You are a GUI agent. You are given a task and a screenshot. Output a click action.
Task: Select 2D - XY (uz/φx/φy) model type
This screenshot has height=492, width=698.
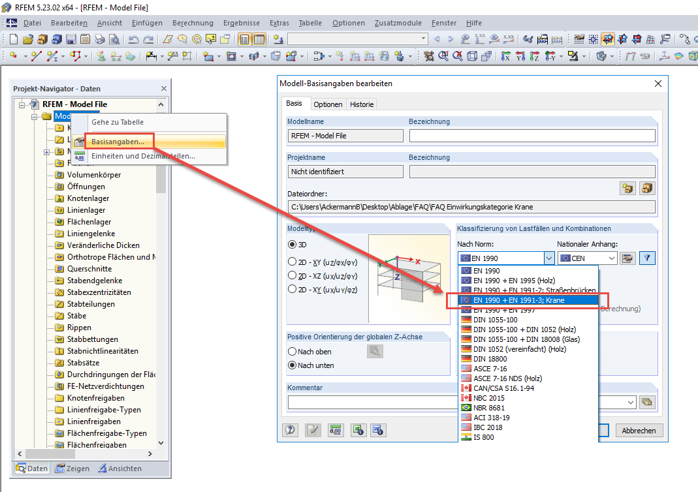[292, 261]
